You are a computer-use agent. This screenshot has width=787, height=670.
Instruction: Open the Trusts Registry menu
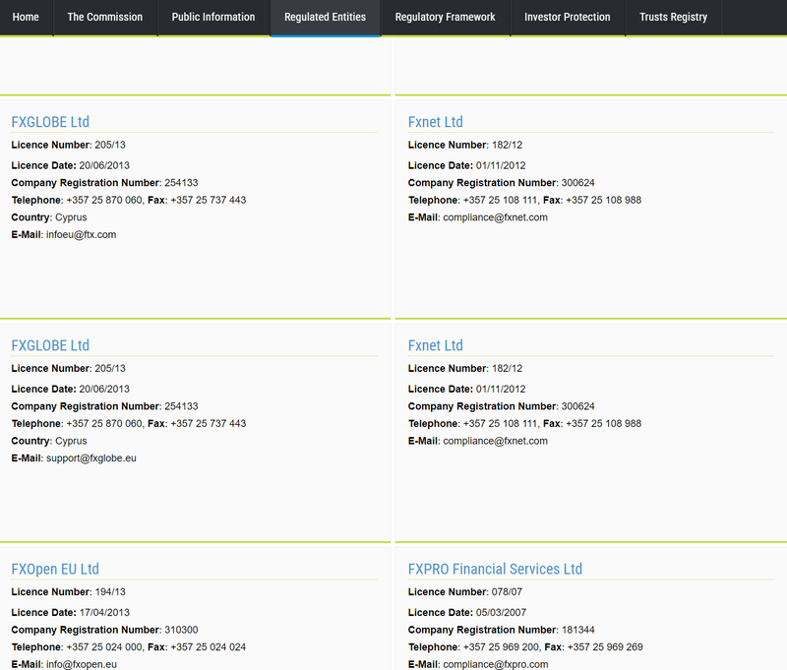coord(673,17)
